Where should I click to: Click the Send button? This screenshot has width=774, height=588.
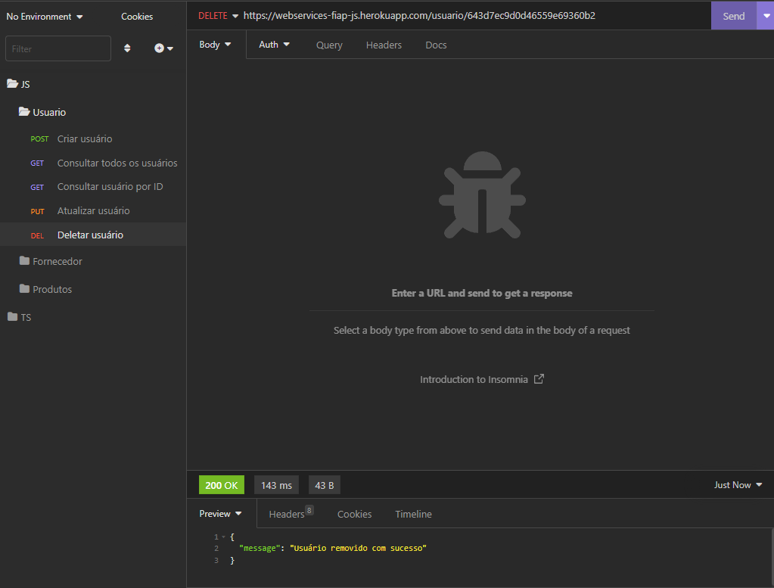(x=732, y=15)
